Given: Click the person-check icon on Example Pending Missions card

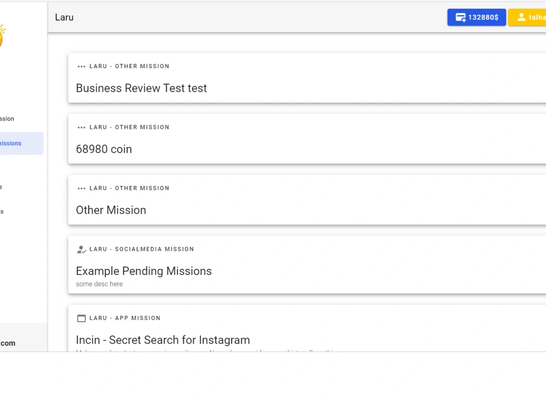Looking at the screenshot, I should (81, 249).
